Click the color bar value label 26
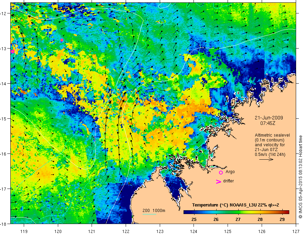 click(x=216, y=219)
